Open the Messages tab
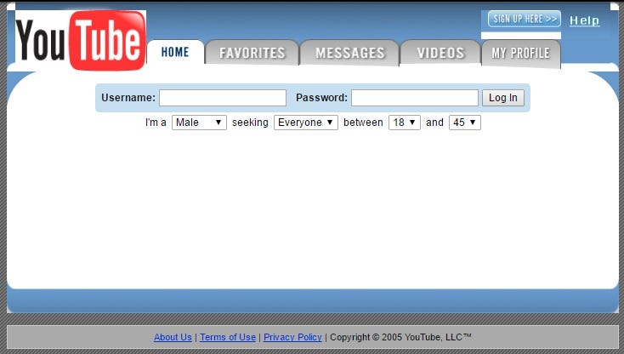Screen dimensions: 624x354 [x=349, y=53]
